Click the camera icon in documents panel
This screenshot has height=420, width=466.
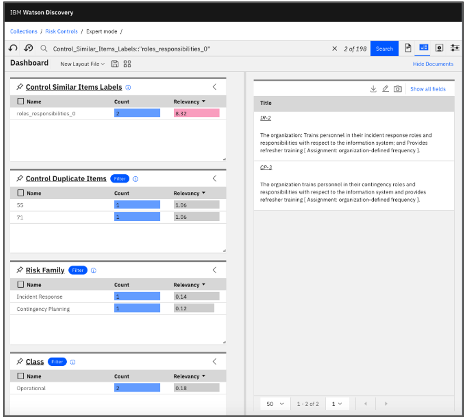point(398,89)
